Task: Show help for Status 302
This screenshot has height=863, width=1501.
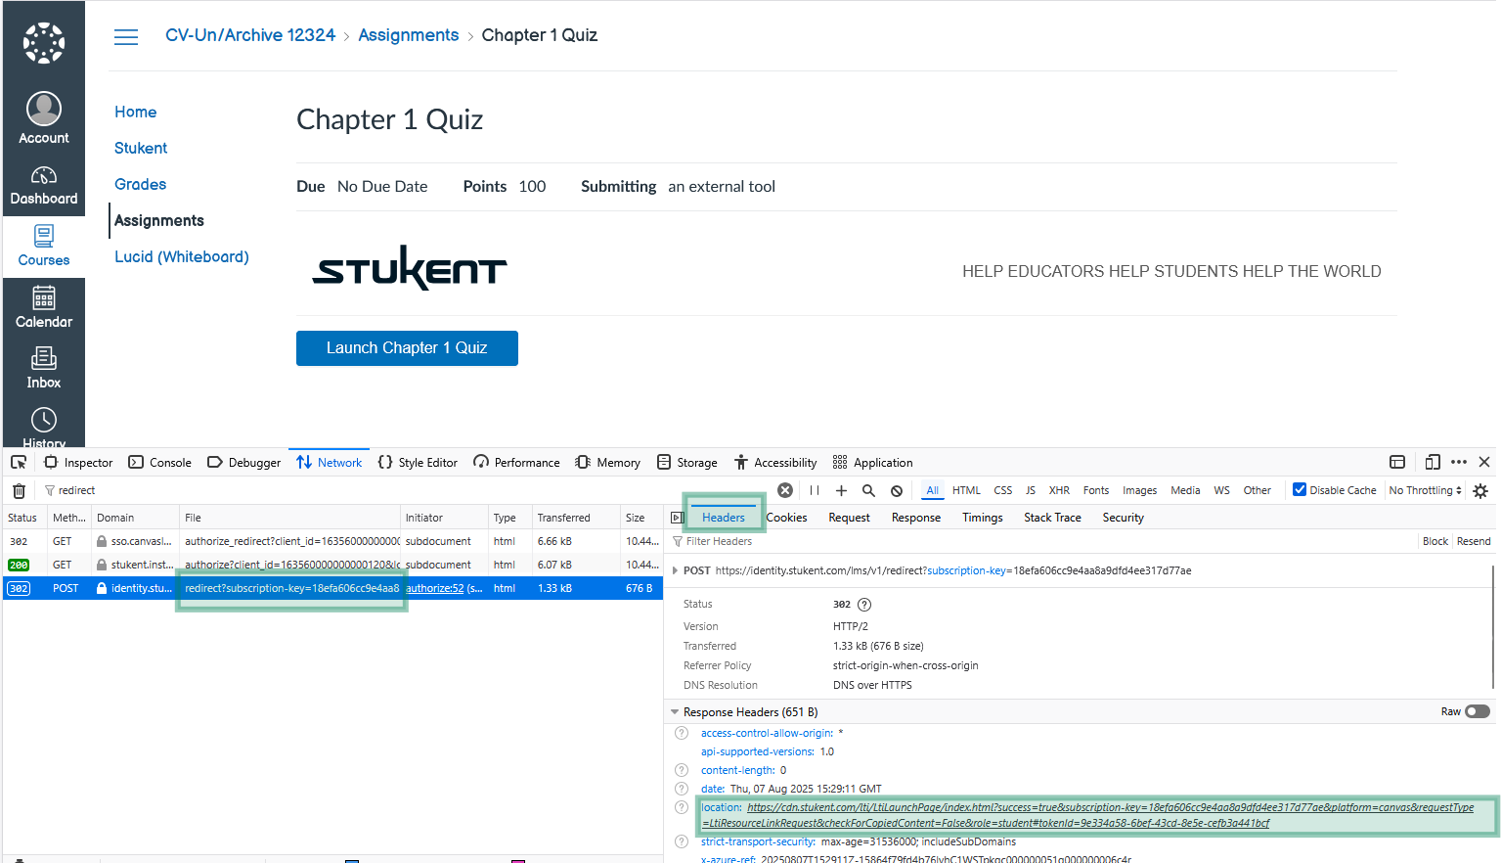Action: (x=864, y=605)
